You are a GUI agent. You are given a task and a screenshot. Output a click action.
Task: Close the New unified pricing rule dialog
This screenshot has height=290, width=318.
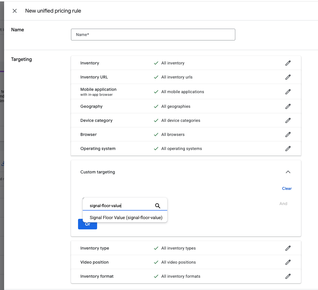point(15,11)
